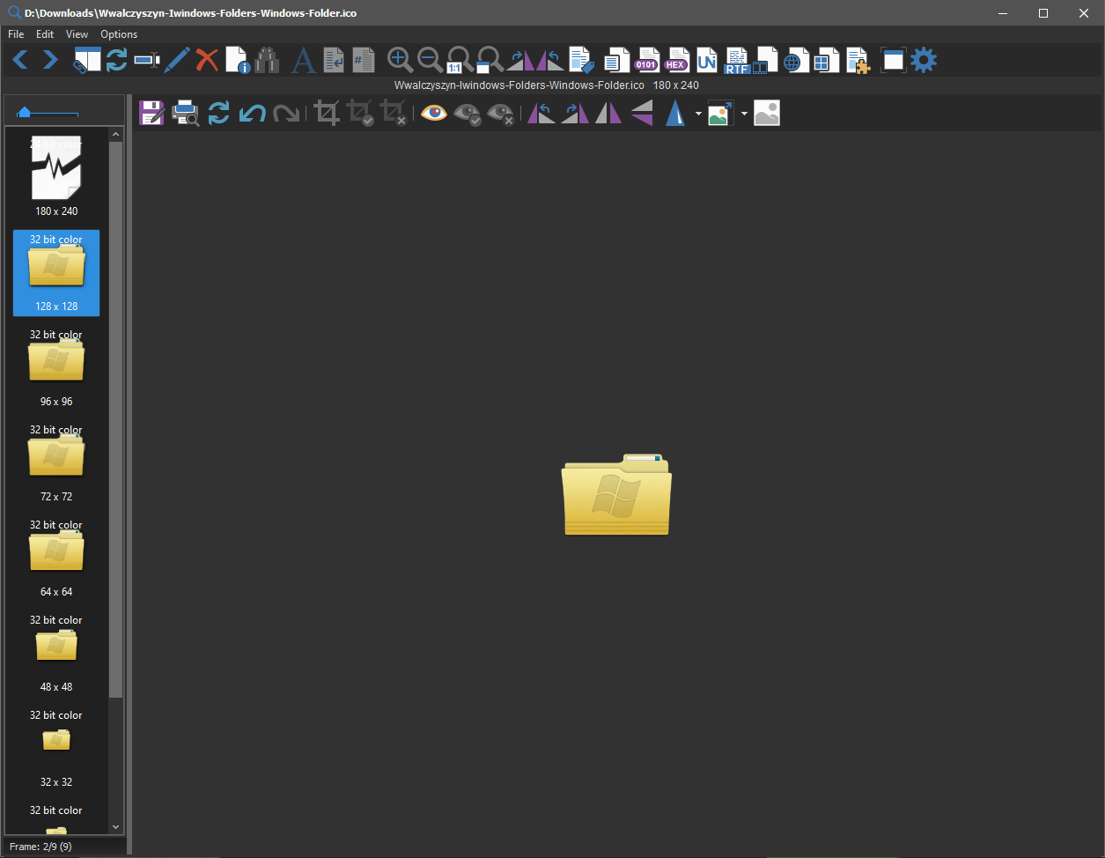Expand the dropdown arrow beside the resize image icon
The image size is (1105, 858).
click(x=744, y=114)
